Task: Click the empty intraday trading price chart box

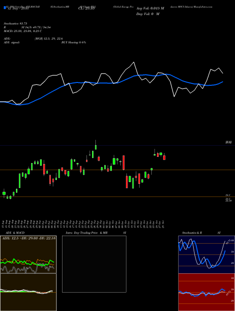Action: pyautogui.click(x=94, y=264)
